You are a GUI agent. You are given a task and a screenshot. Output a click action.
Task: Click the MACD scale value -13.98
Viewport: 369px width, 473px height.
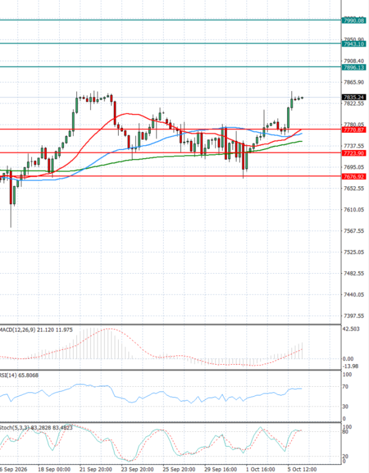click(351, 366)
